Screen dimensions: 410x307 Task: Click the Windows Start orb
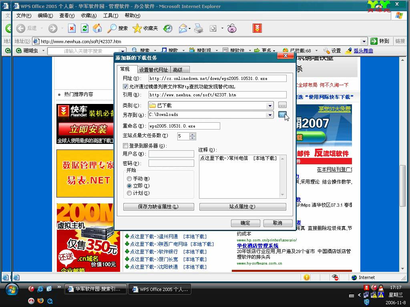12,290
